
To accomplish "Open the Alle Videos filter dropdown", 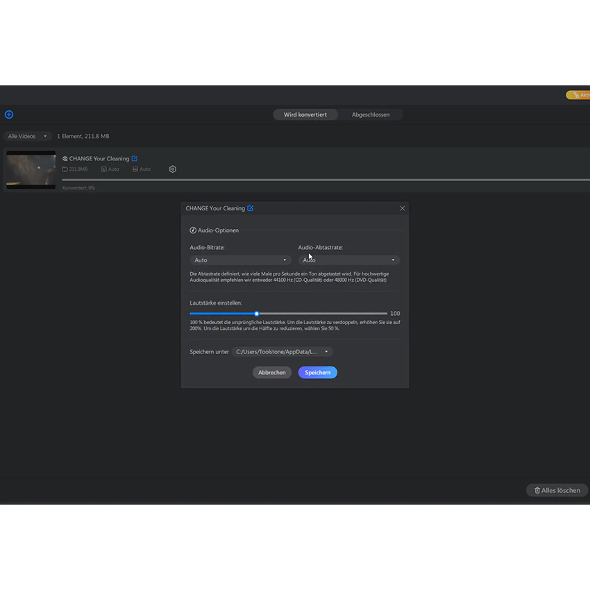I will (x=28, y=136).
